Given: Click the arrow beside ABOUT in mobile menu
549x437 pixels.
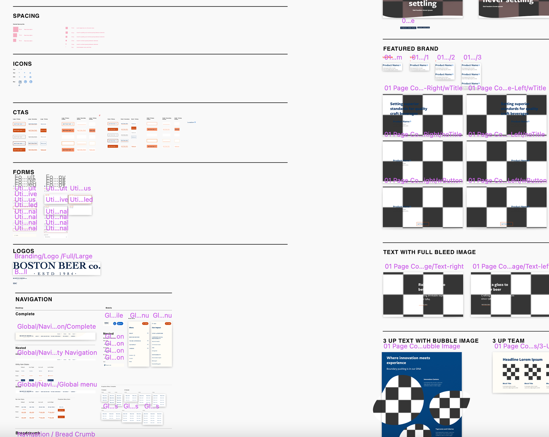Looking at the screenshot, I should (148, 333).
